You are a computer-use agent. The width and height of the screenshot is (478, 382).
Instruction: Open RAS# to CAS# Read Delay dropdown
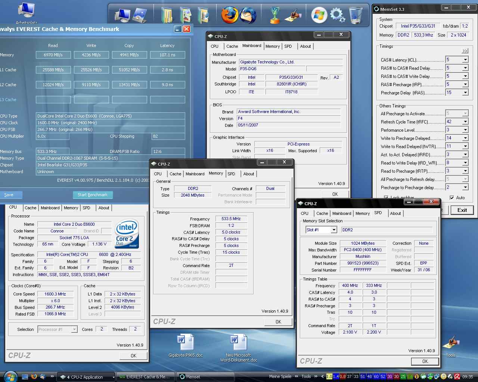tap(465, 68)
